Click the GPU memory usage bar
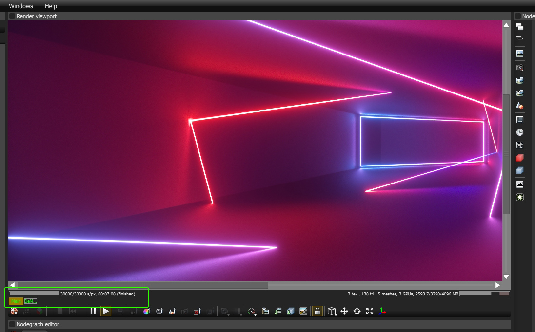This screenshot has height=332, width=535. pyautogui.click(x=485, y=294)
